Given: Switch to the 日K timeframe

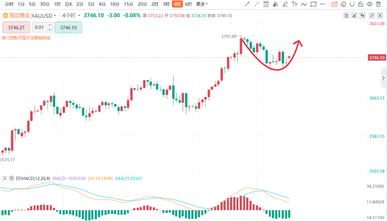Looking at the screenshot, I should pos(69,4).
